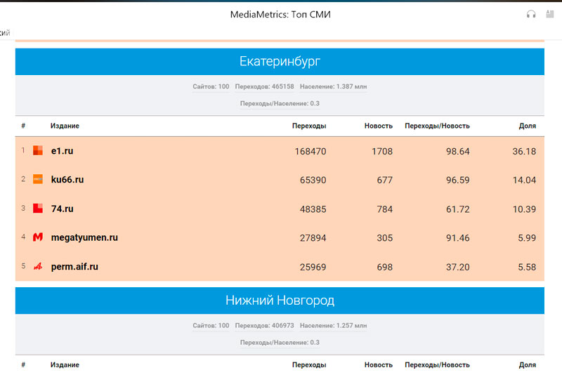
Task: Click the Население: 1.257 млн label
Action: pyautogui.click(x=333, y=326)
